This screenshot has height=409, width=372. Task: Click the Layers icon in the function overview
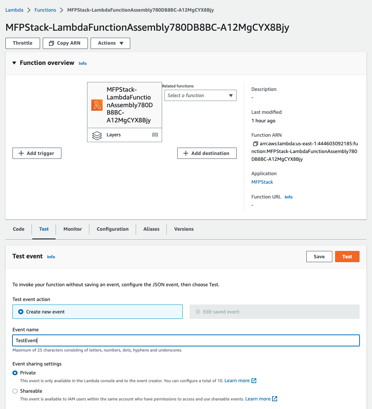point(97,135)
